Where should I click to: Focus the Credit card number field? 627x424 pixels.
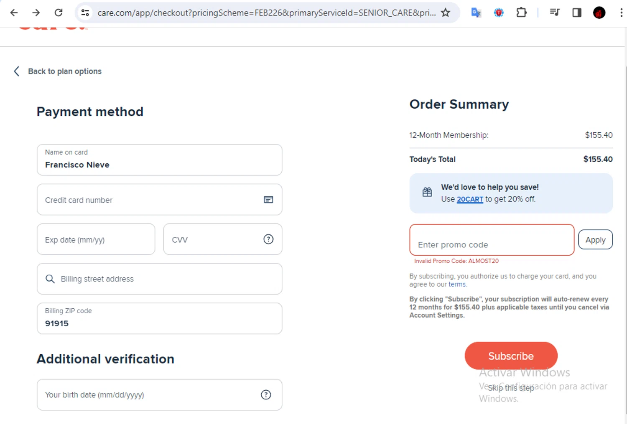coord(150,200)
